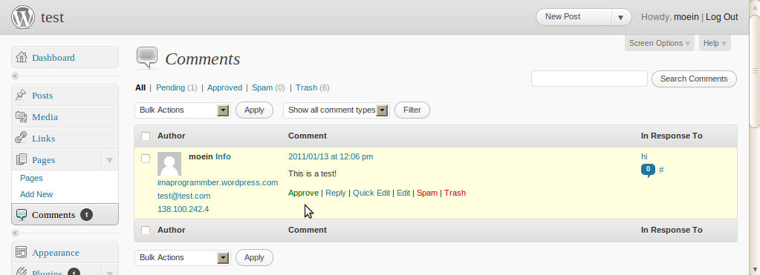Toggle select-all checkbox in table footer
The height and width of the screenshot is (275, 760).
[146, 231]
